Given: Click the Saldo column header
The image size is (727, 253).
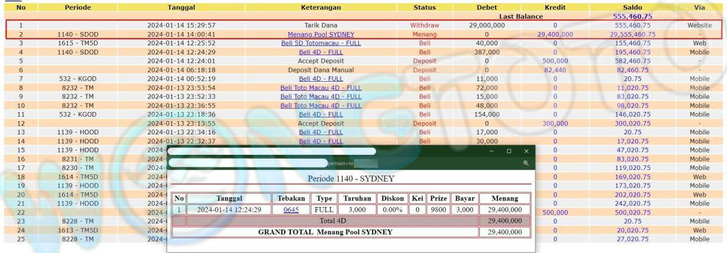Looking at the screenshot, I should click(x=632, y=8).
